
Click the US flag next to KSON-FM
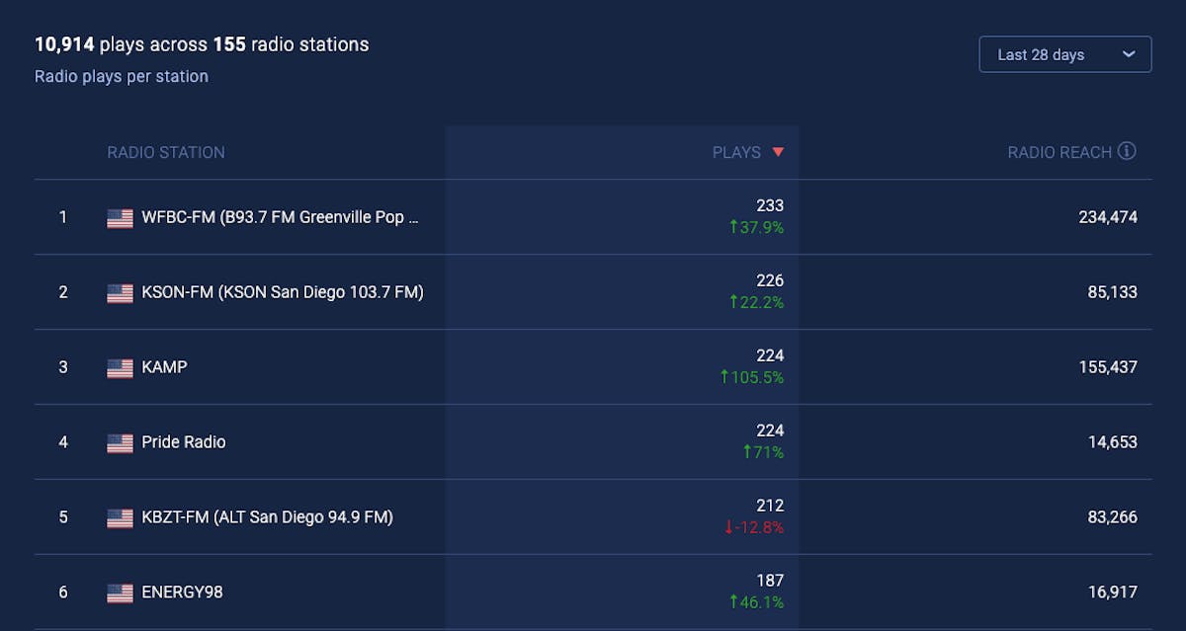click(x=120, y=293)
